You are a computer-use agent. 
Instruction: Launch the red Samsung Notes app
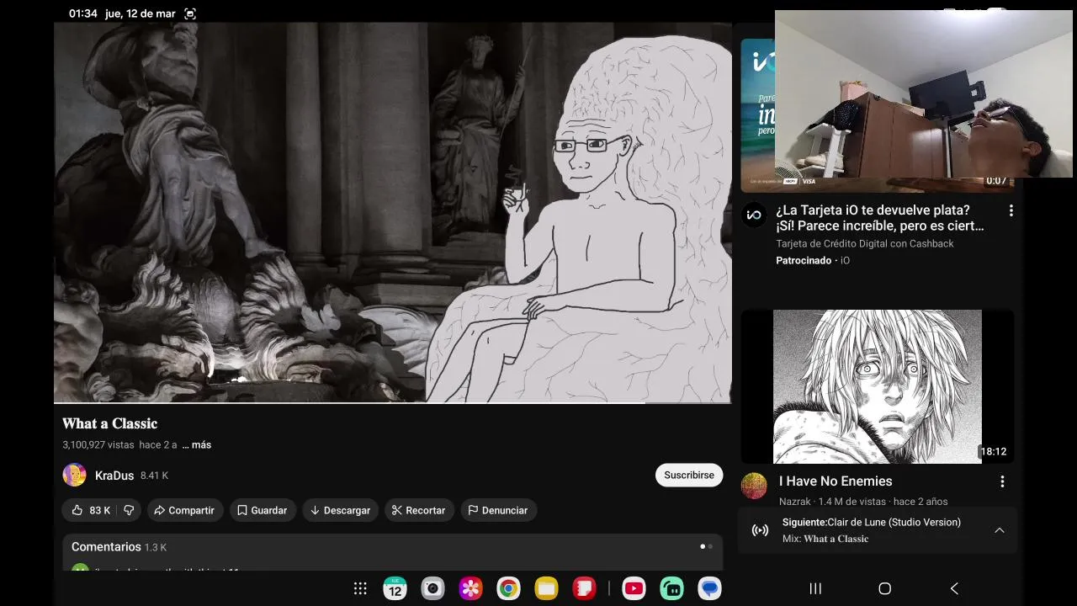coord(584,588)
